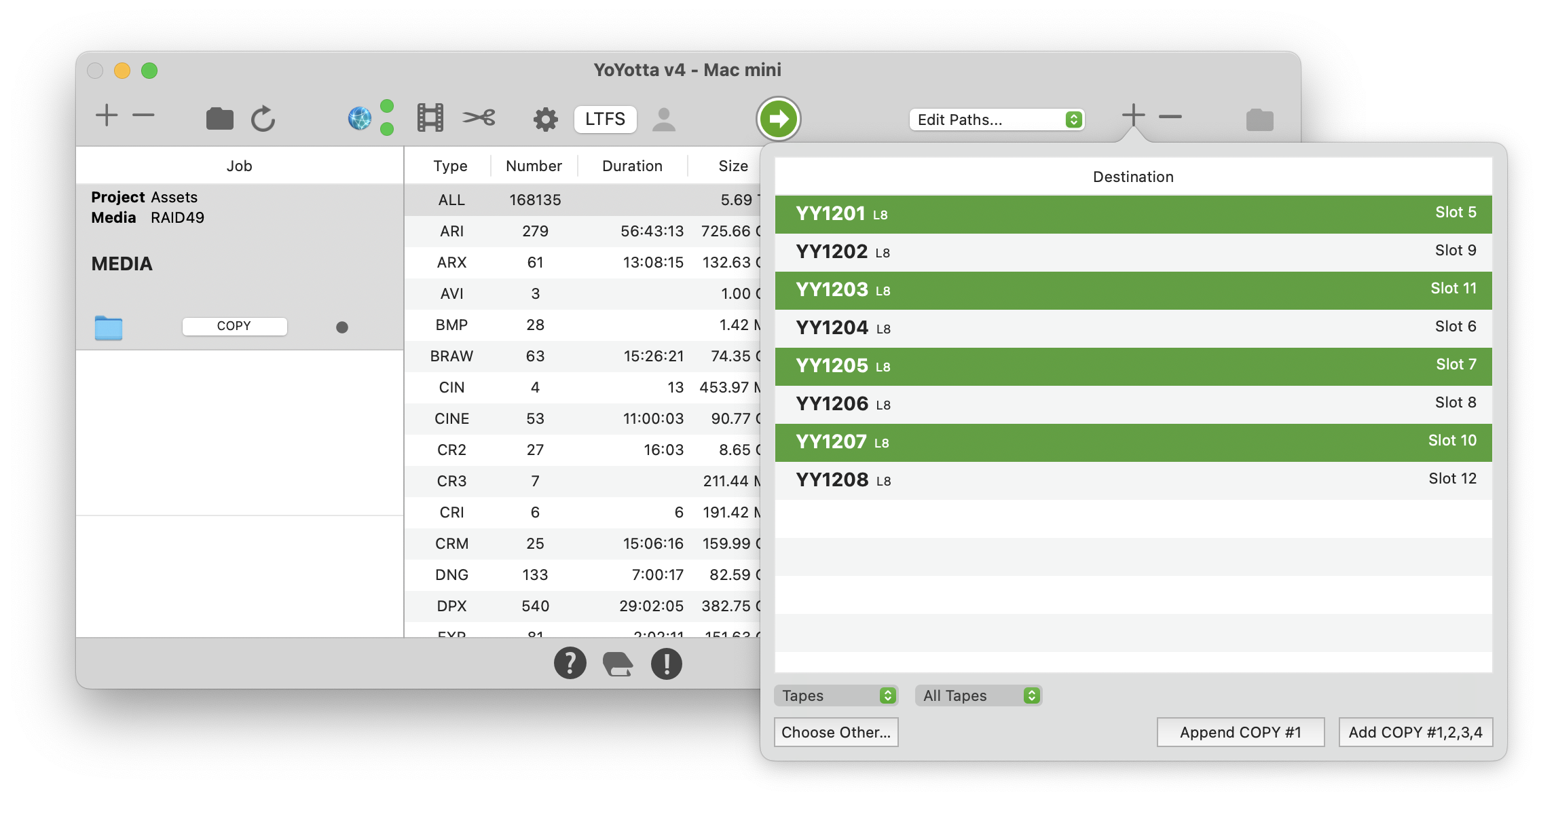The height and width of the screenshot is (815, 1556).
Task: Click the green zoom window button
Action: coord(149,71)
